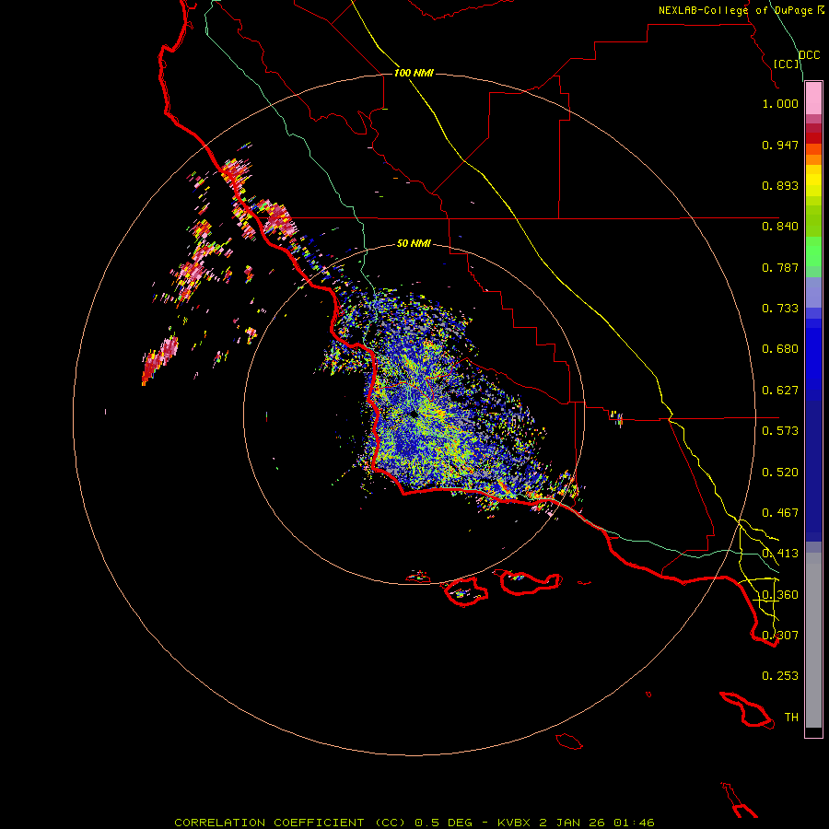The height and width of the screenshot is (829, 829).
Task: Select the 0.947 scale value
Action: 780,145
